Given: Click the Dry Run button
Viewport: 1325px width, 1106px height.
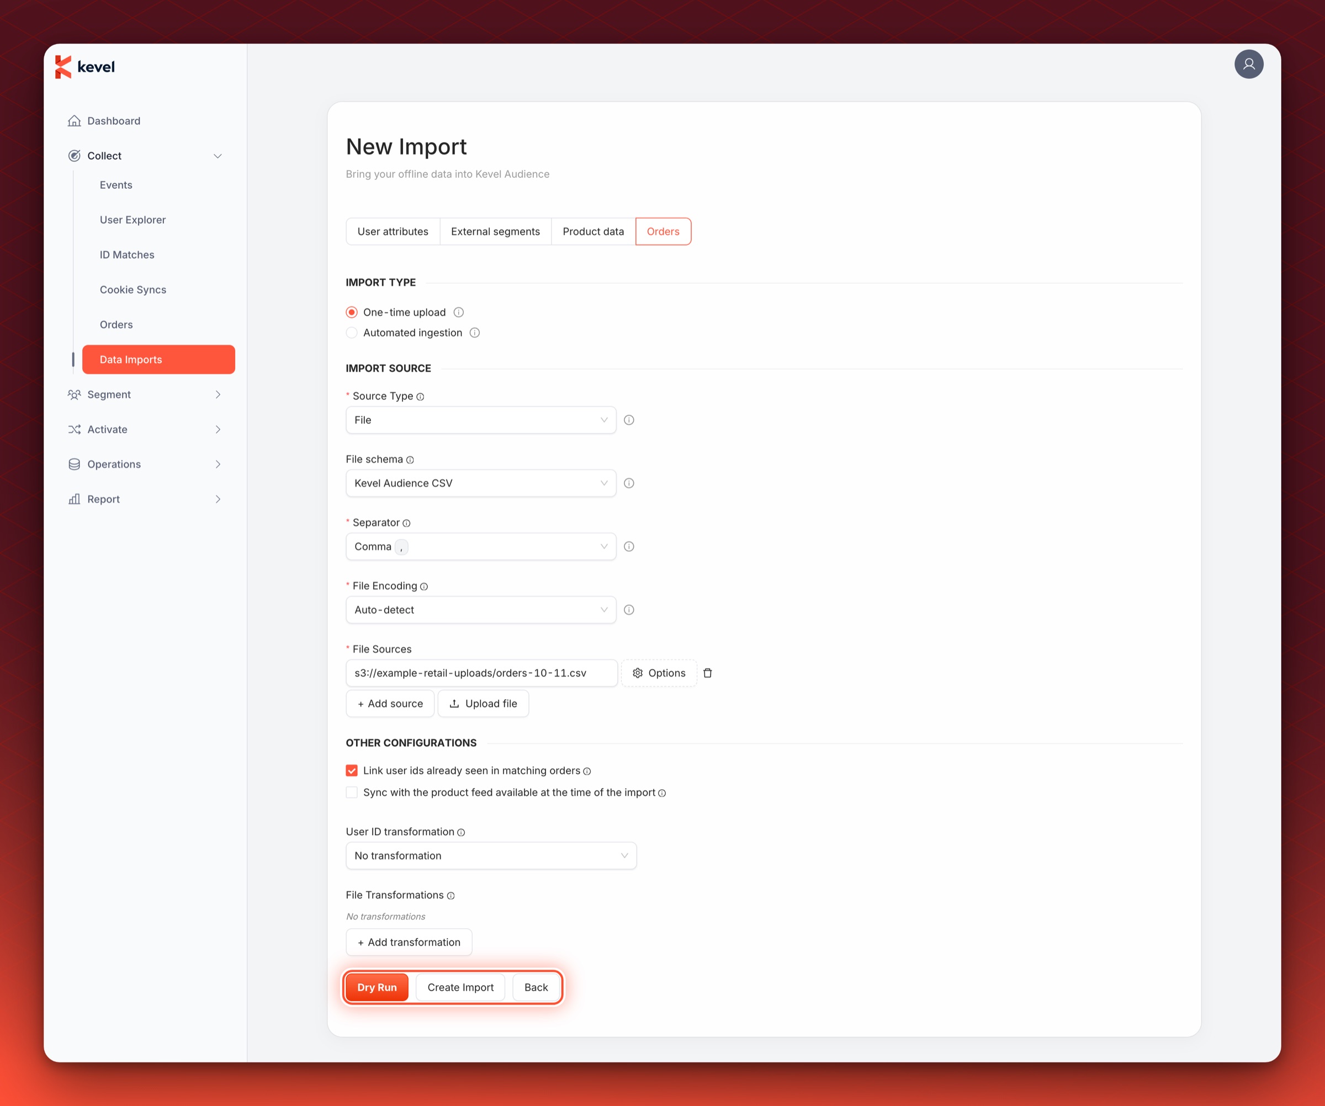Looking at the screenshot, I should click(x=377, y=987).
